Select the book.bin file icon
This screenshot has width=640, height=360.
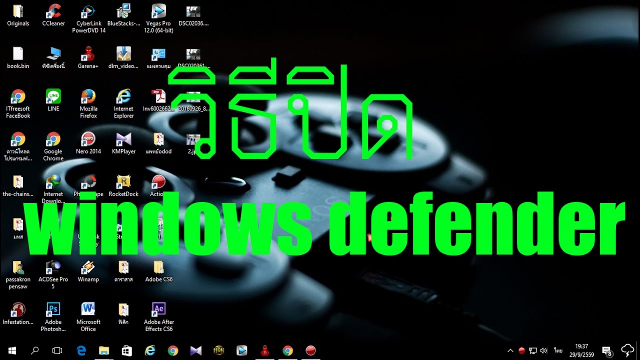pos(18,58)
